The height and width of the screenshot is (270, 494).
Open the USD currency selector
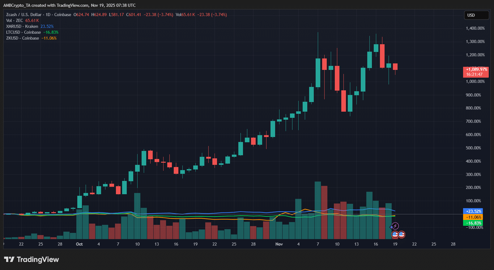point(476,15)
